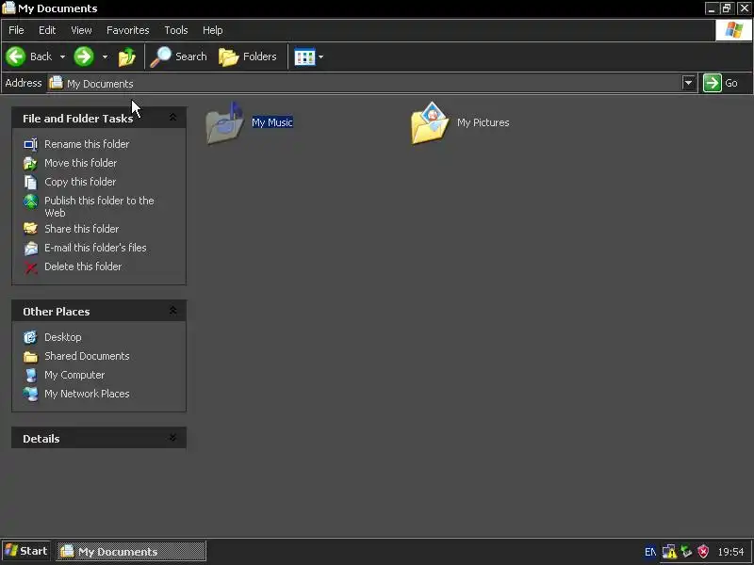
Task: Open the File menu
Action: 16,30
